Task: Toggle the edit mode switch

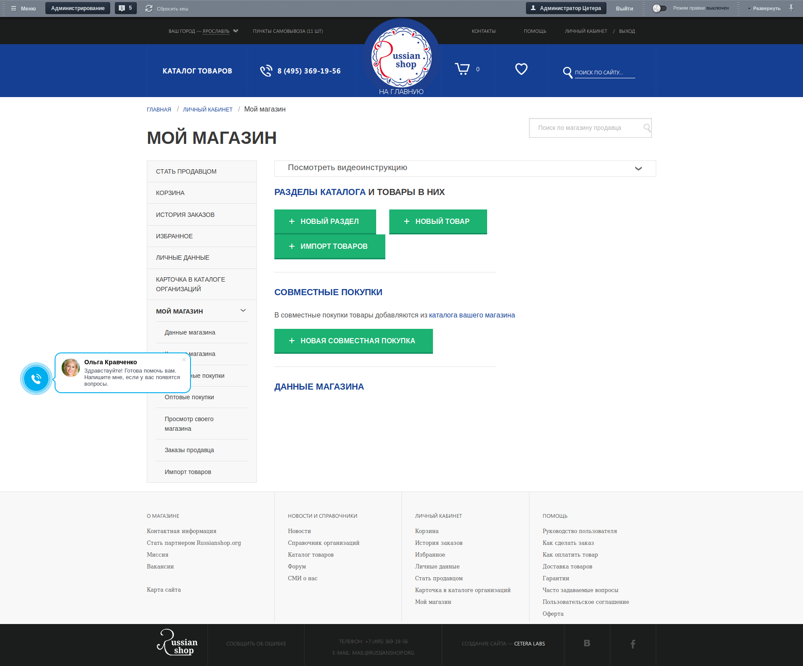Action: coord(659,8)
